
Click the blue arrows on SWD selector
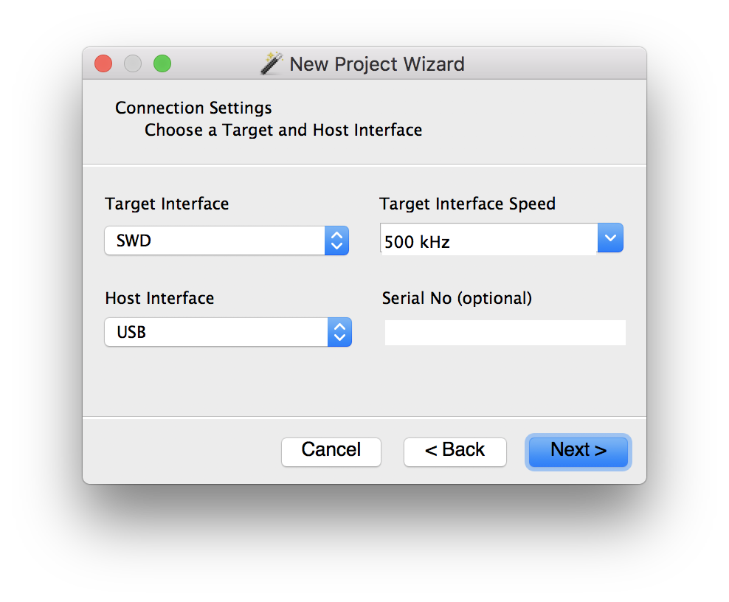pos(336,241)
